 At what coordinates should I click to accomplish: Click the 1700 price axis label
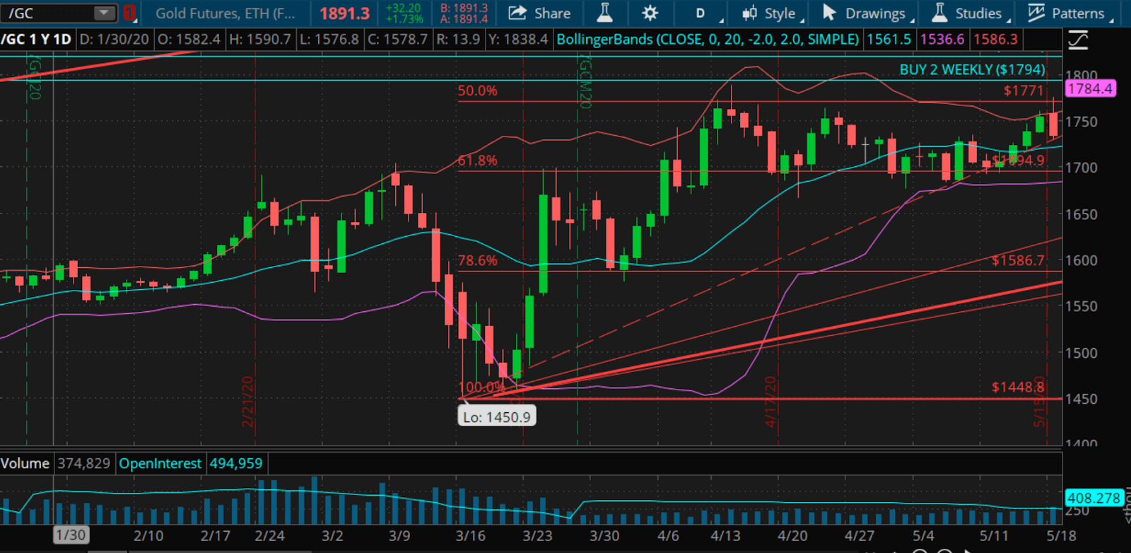pos(1082,168)
